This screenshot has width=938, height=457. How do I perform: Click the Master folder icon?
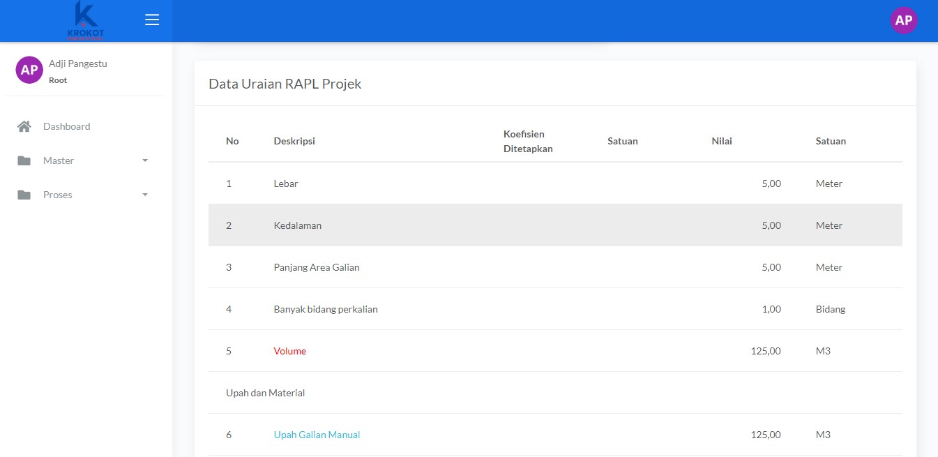click(24, 160)
